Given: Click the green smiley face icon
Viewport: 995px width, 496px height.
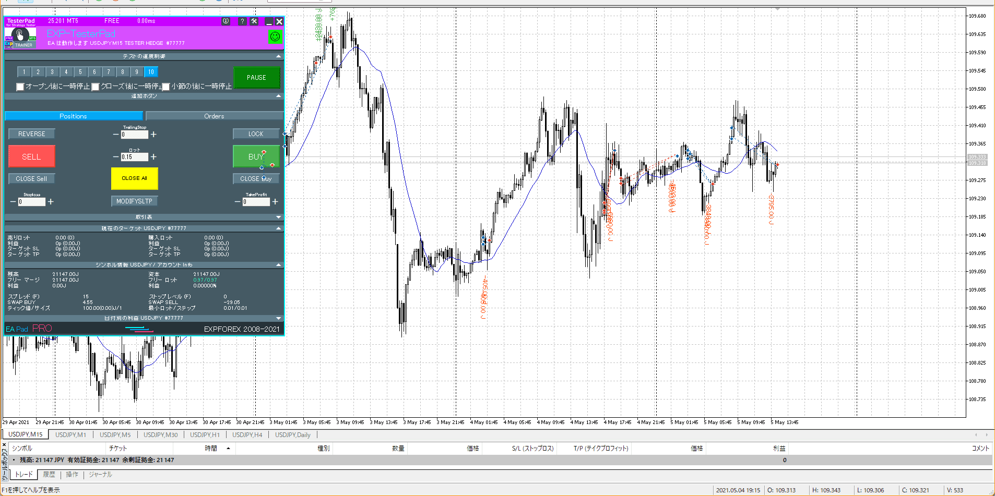Looking at the screenshot, I should pyautogui.click(x=275, y=37).
